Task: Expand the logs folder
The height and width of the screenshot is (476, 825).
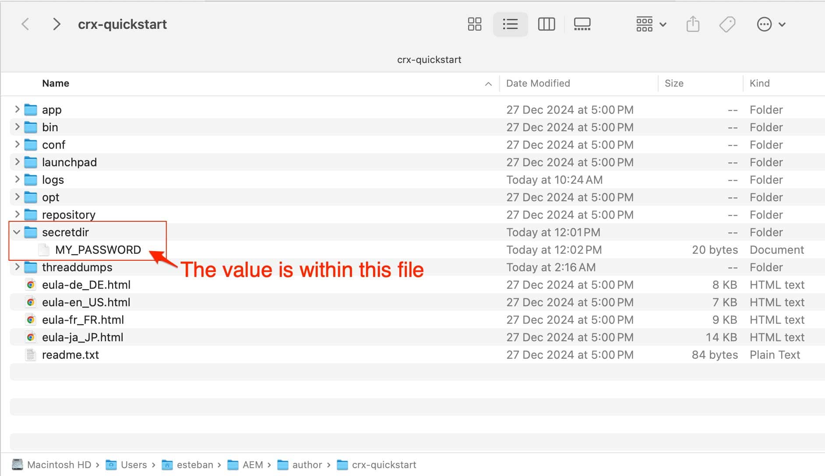Action: pos(17,179)
